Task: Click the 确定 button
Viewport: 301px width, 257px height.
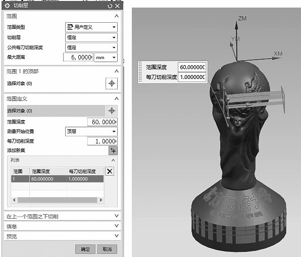Action: pyautogui.click(x=85, y=249)
